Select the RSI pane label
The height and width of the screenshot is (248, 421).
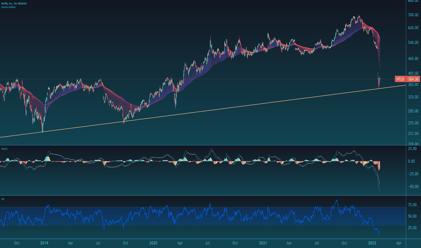3,199
